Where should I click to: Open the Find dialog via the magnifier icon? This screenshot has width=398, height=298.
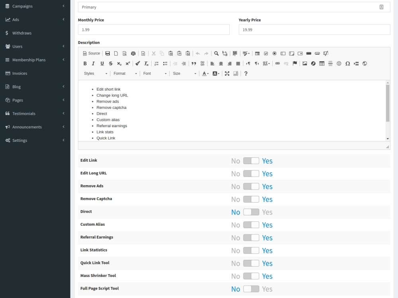(x=216, y=53)
